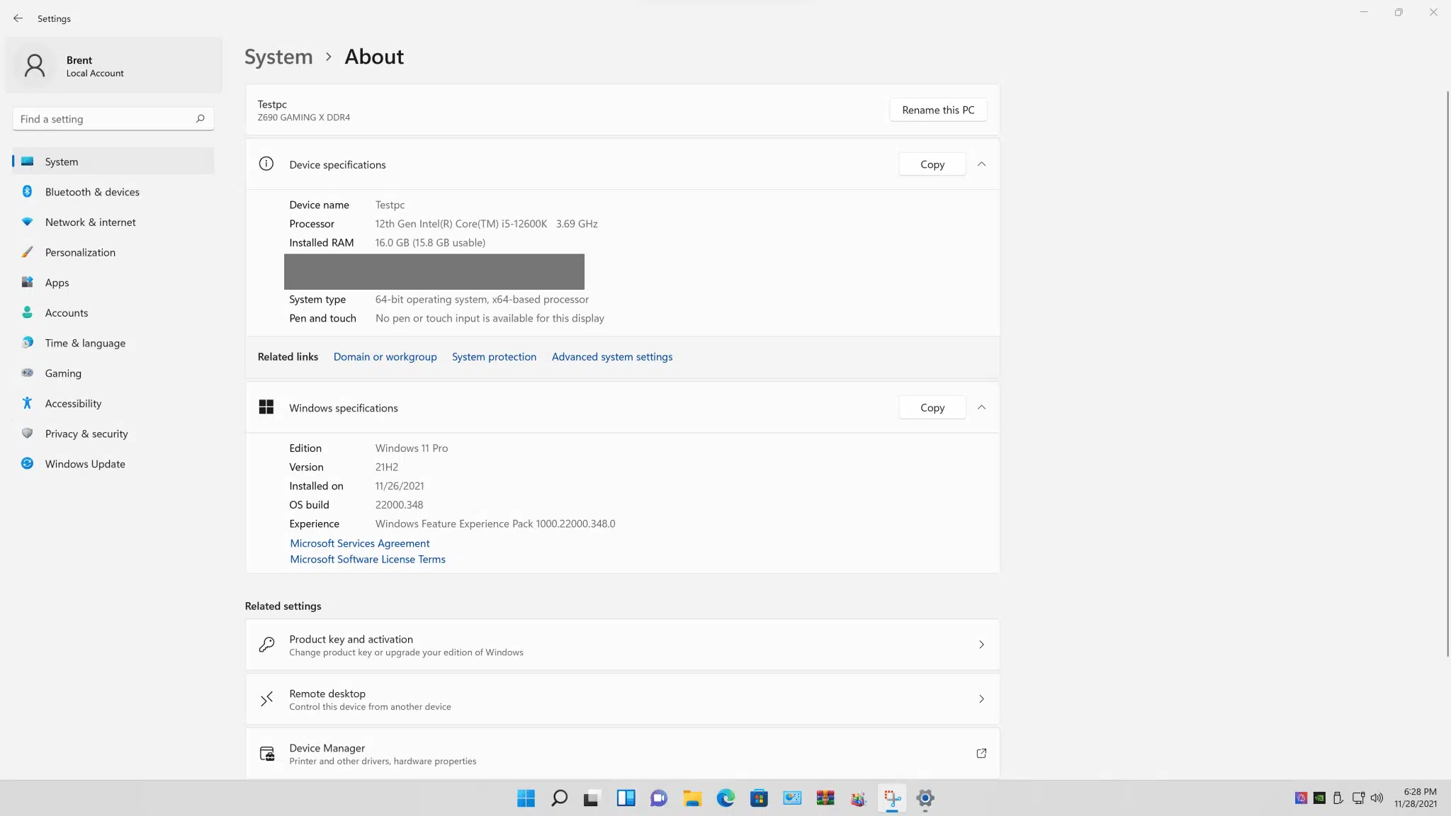Click the chevron on the Remote desktop row
Image resolution: width=1451 pixels, height=816 pixels.
981,699
